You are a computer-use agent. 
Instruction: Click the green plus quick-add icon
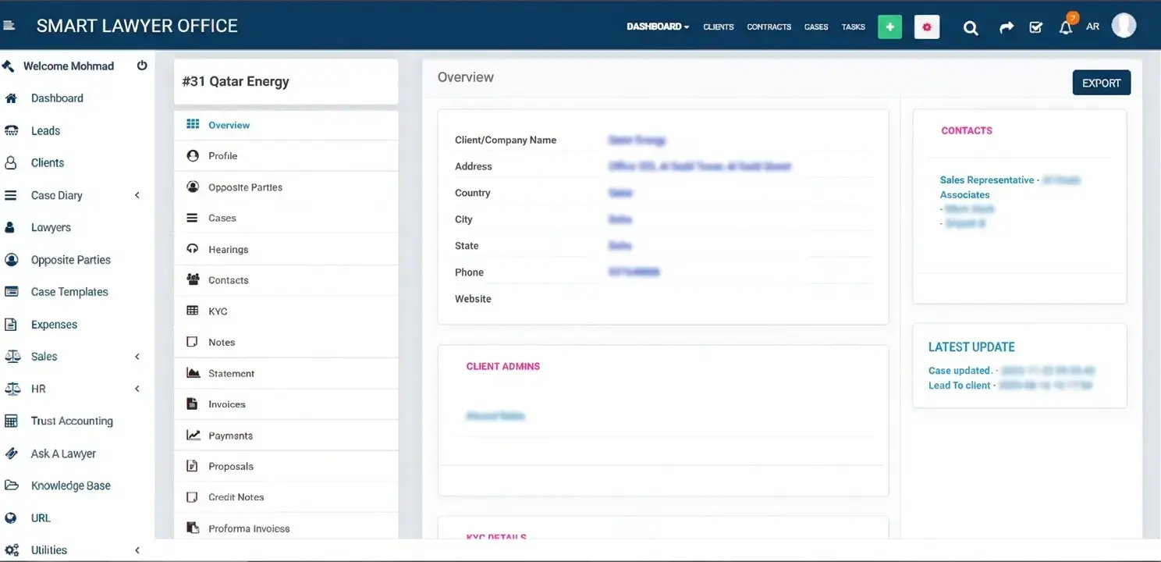(x=889, y=27)
